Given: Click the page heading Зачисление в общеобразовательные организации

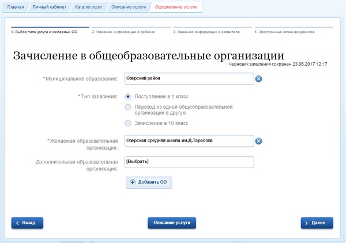Looking at the screenshot, I should click(x=149, y=55).
